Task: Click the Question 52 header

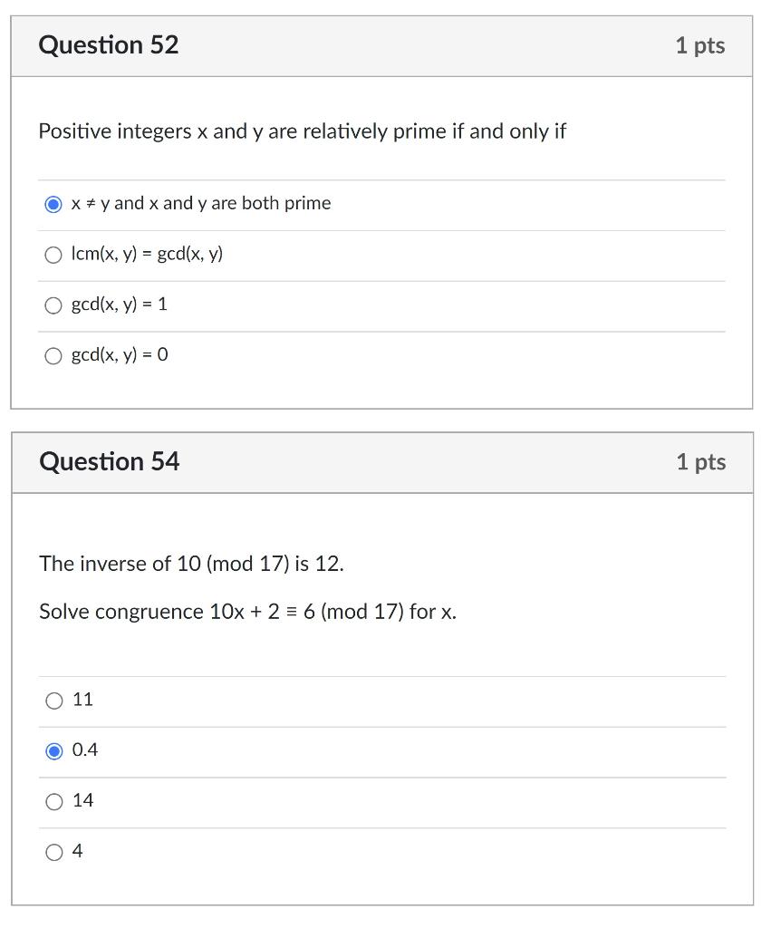Action: click(x=109, y=44)
